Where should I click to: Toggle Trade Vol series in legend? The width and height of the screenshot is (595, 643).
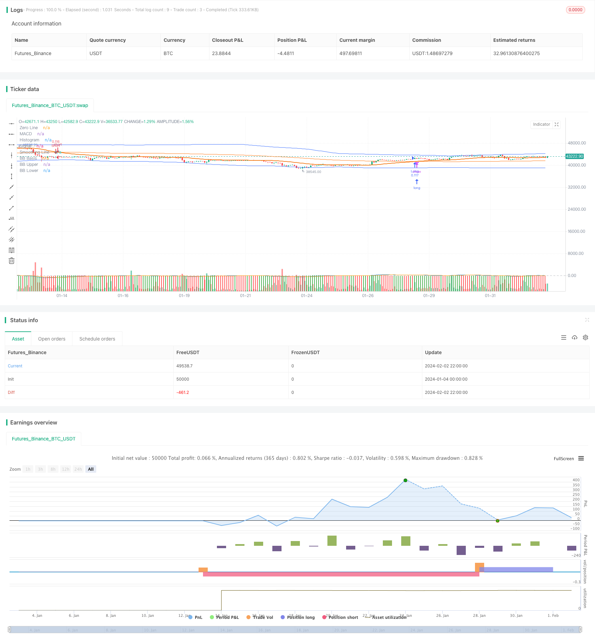pyautogui.click(x=260, y=617)
